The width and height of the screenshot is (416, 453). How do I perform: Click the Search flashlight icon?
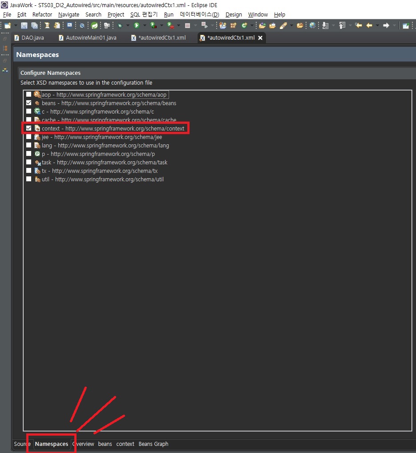283,25
